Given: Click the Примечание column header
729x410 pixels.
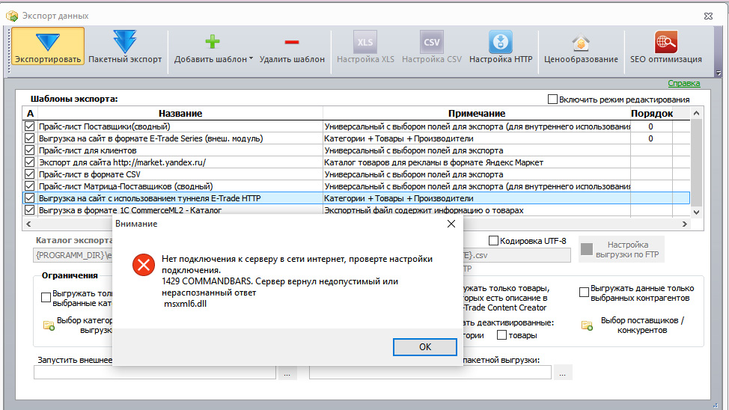Looking at the screenshot, I should pos(477,114).
